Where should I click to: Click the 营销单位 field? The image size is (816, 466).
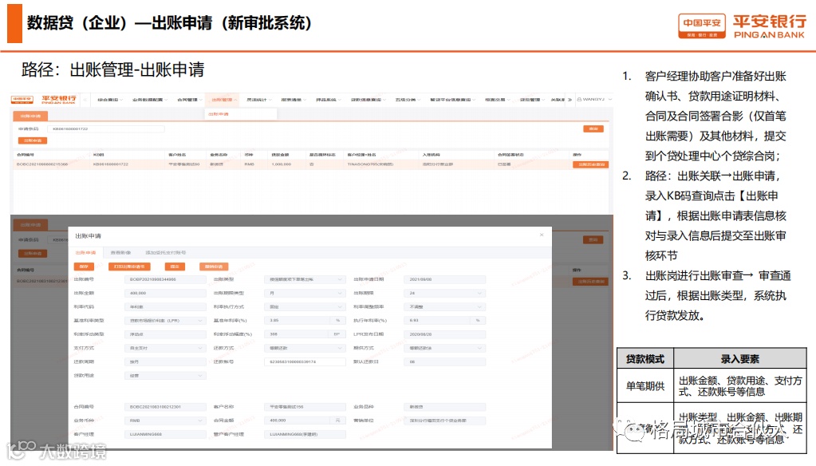click(x=444, y=421)
